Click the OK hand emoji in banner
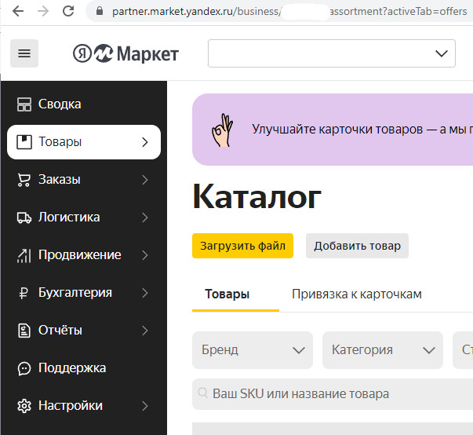This screenshot has height=435, width=473. click(x=222, y=130)
